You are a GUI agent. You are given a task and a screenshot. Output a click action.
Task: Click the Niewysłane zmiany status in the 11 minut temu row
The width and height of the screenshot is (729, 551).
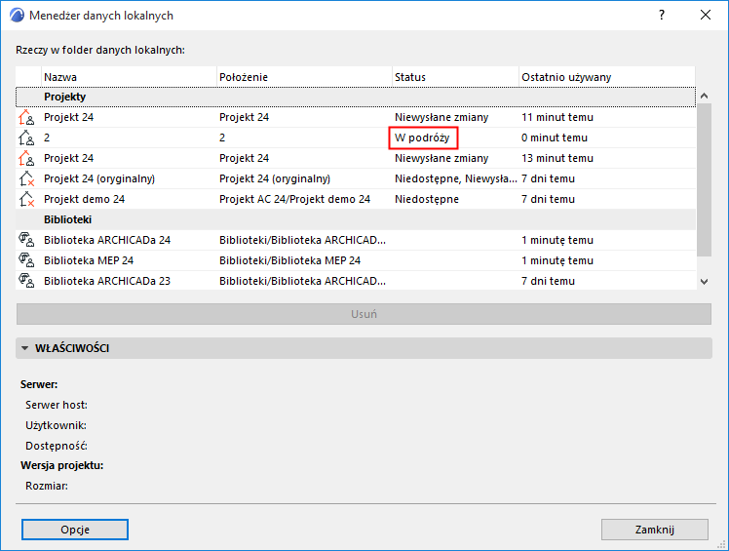click(x=441, y=117)
